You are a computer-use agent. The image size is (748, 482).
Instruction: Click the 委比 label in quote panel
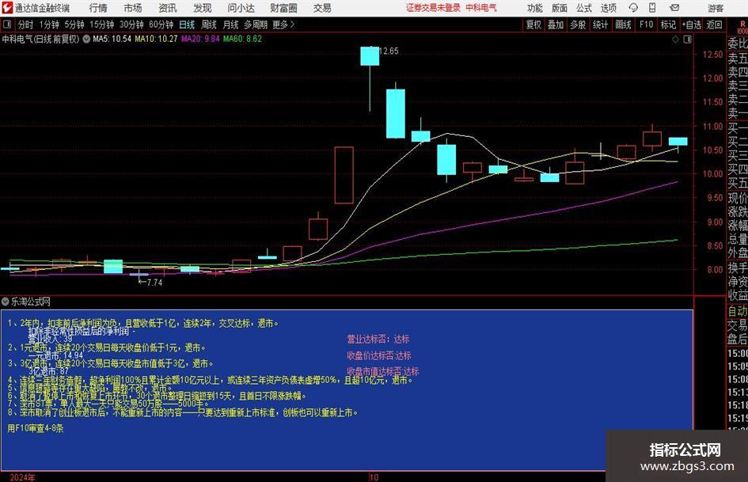(x=738, y=44)
